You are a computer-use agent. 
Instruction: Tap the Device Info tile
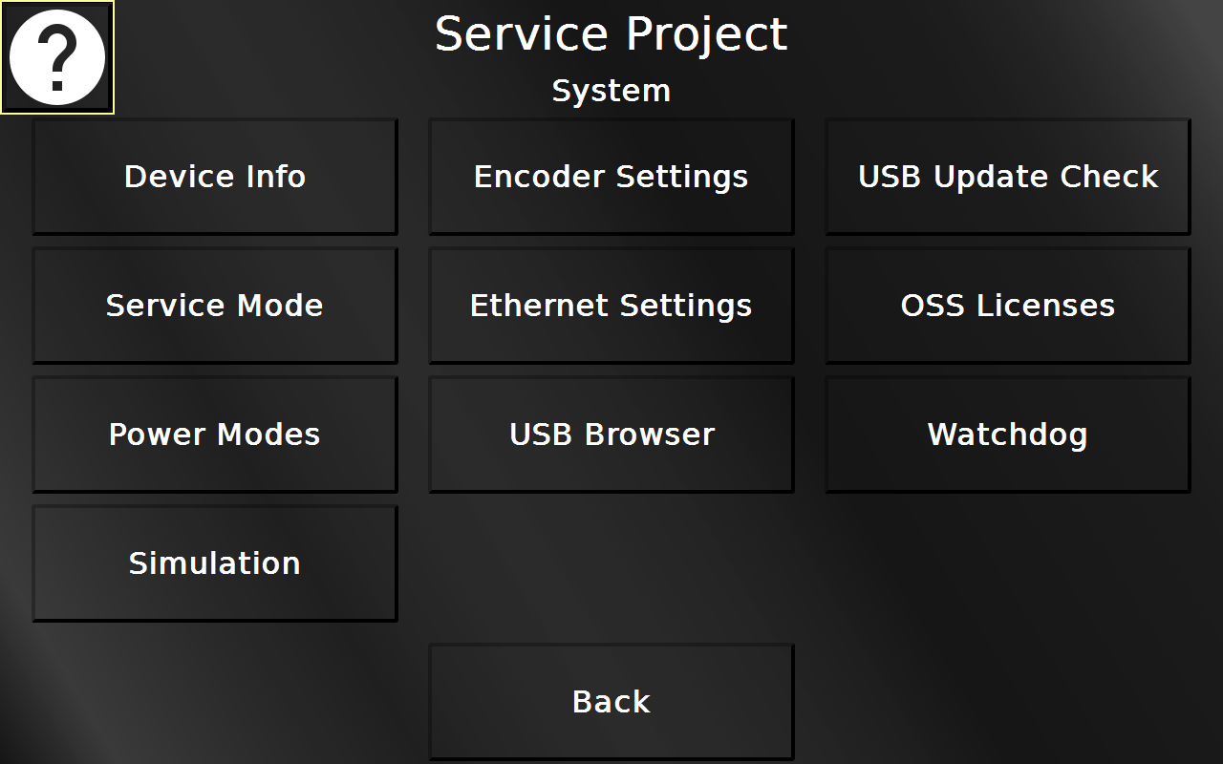click(x=215, y=177)
